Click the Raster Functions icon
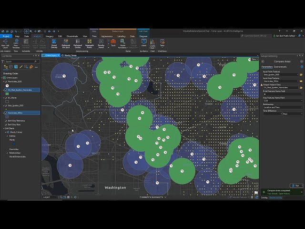This screenshot has height=229, width=305. [123, 43]
